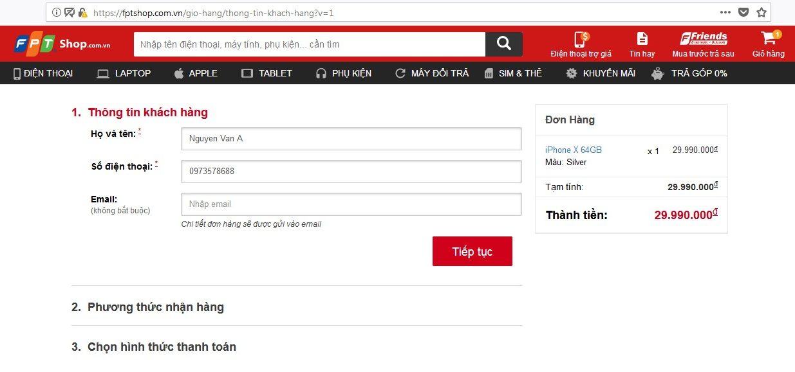The height and width of the screenshot is (372, 795).
Task: Open the TRẢ GÓP 0% menu
Action: (x=689, y=73)
